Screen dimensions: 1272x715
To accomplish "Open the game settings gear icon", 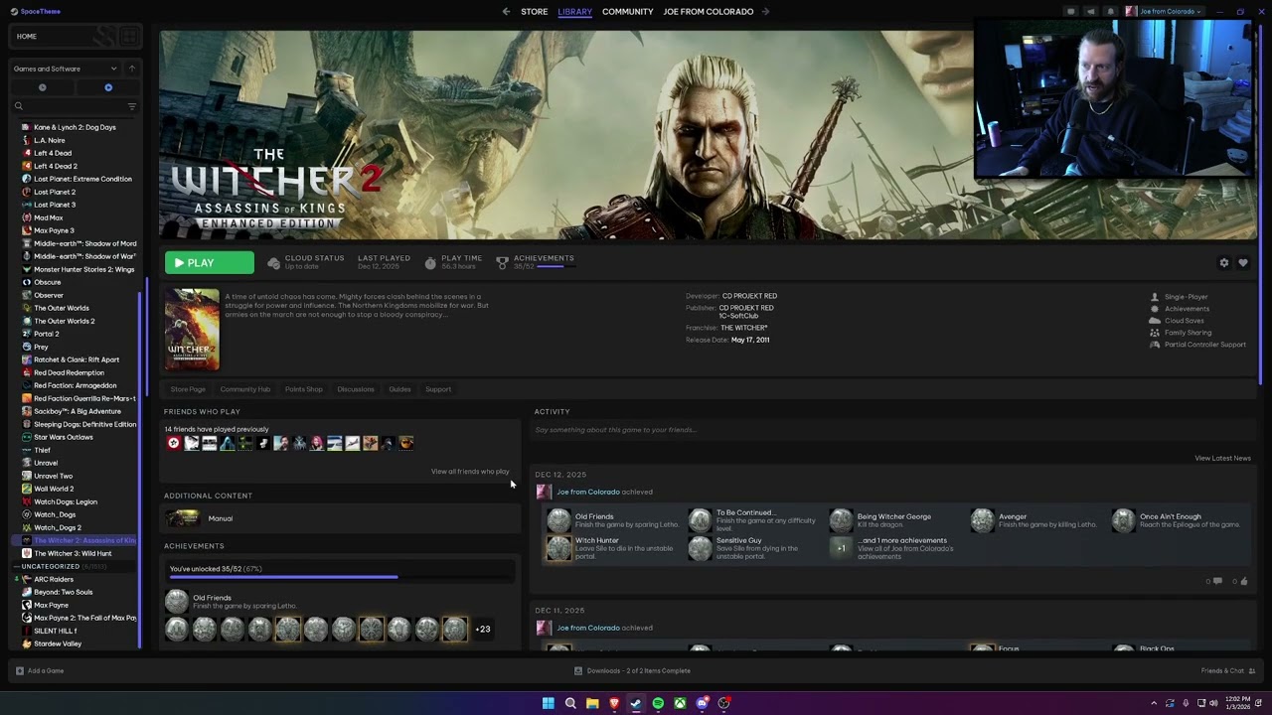I will click(x=1224, y=263).
